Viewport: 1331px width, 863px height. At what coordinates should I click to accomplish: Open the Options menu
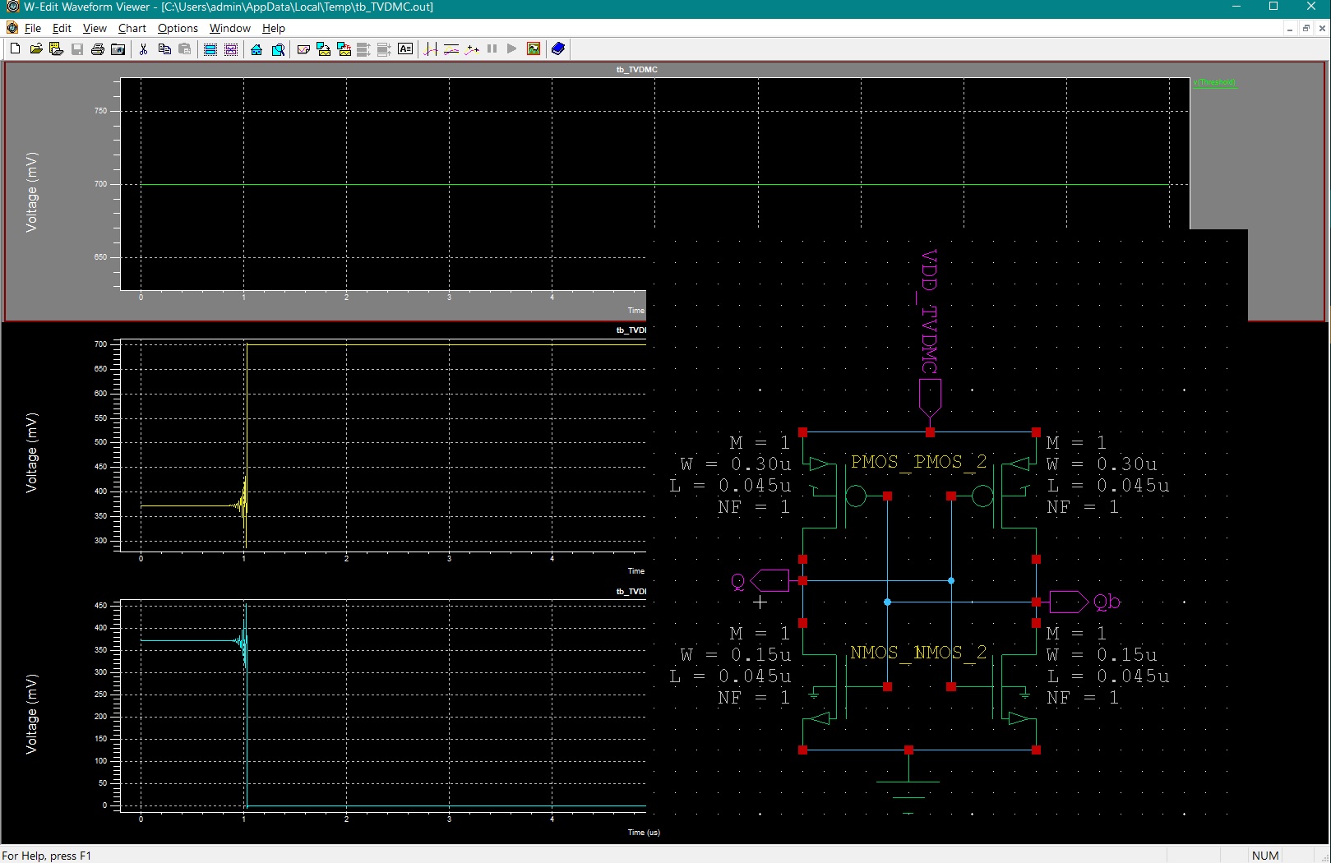178,28
